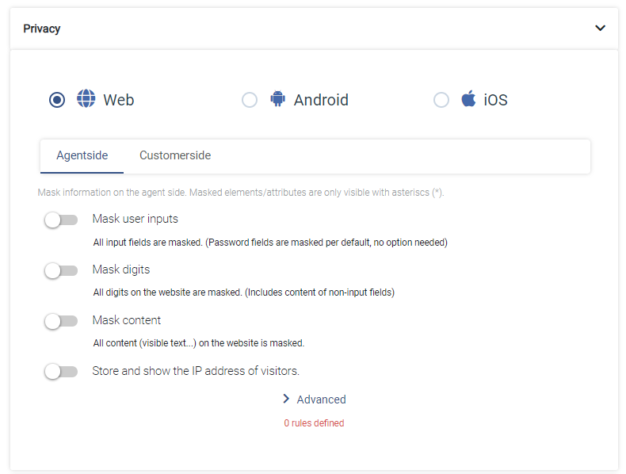Expand the Advanced chevron arrow
Viewport: 626px width, 474px height.
coord(286,399)
